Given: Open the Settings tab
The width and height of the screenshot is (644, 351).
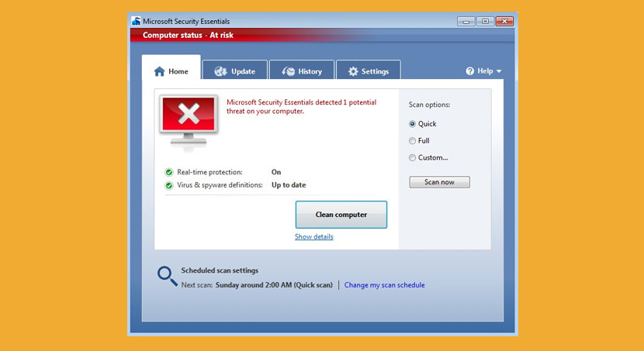Looking at the screenshot, I should pos(369,70).
